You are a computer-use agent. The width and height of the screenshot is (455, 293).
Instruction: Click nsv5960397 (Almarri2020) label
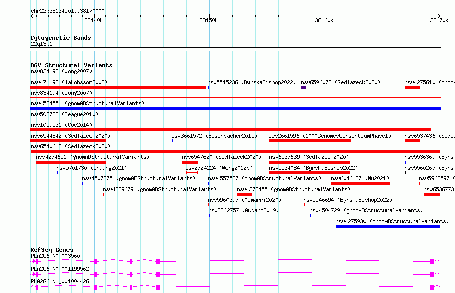(x=244, y=200)
